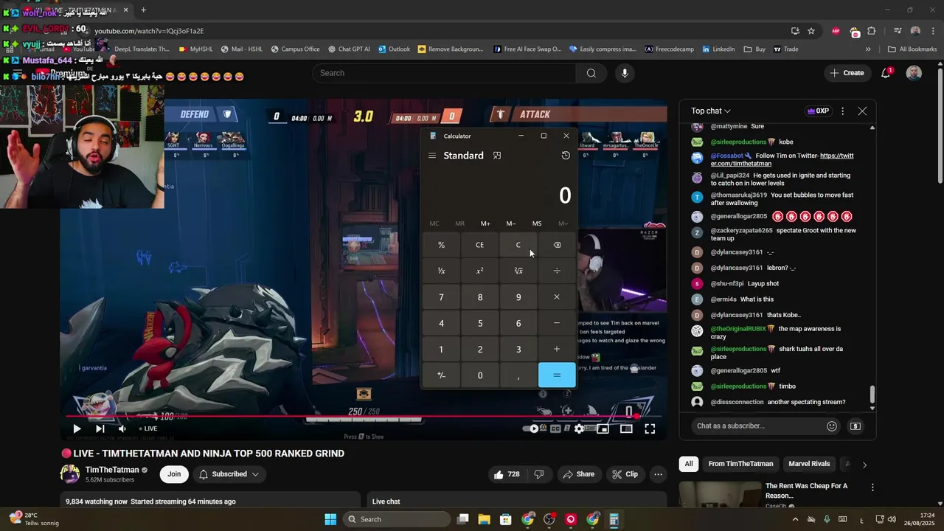
Task: Click the backspace key in Calculator
Action: (x=557, y=245)
